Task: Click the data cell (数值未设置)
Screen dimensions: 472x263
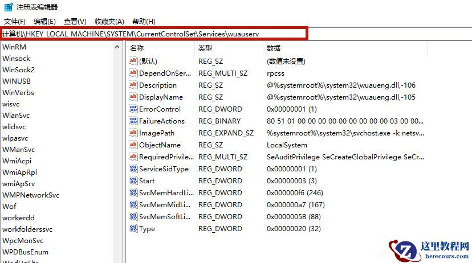Action: point(286,61)
